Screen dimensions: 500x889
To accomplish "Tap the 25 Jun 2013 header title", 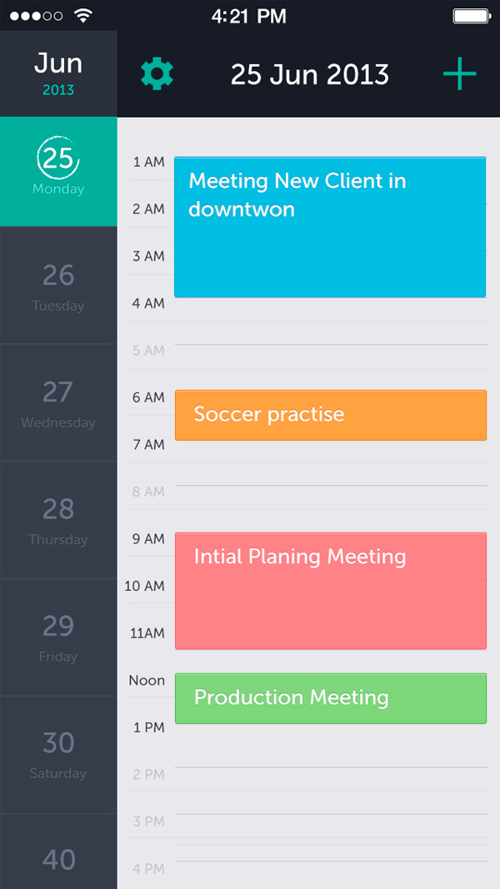I will pos(310,75).
